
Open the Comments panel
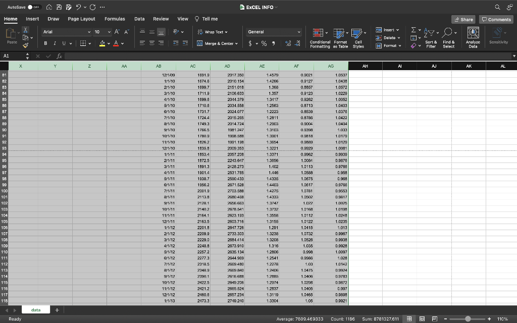(495, 19)
